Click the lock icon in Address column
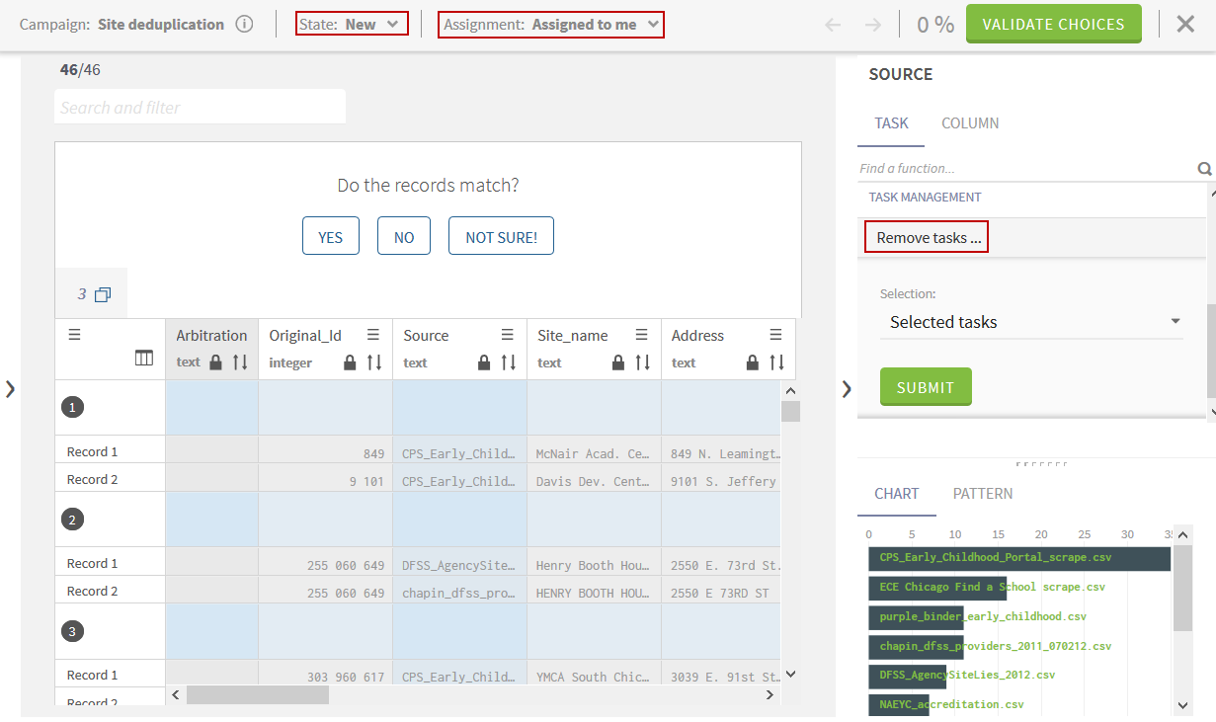The image size is (1216, 722). point(753,362)
